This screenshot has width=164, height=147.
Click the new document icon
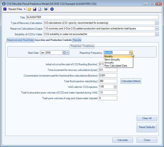(x=40, y=9)
